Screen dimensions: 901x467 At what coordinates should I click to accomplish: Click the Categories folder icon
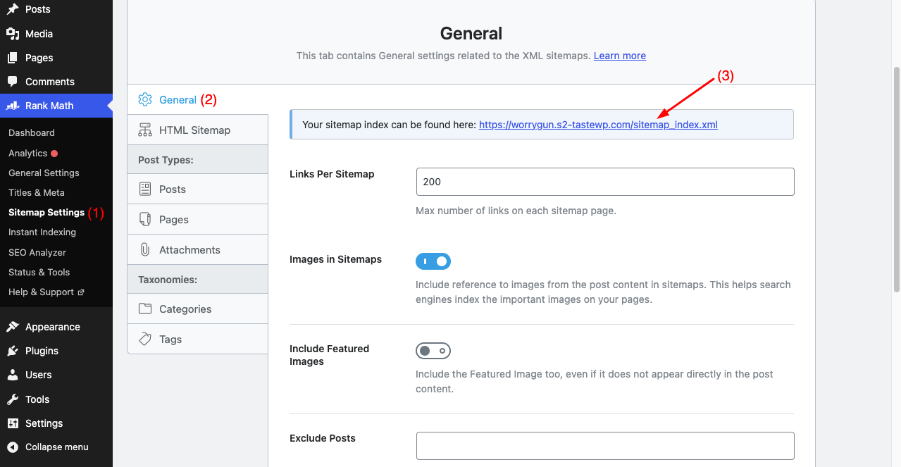coord(145,309)
